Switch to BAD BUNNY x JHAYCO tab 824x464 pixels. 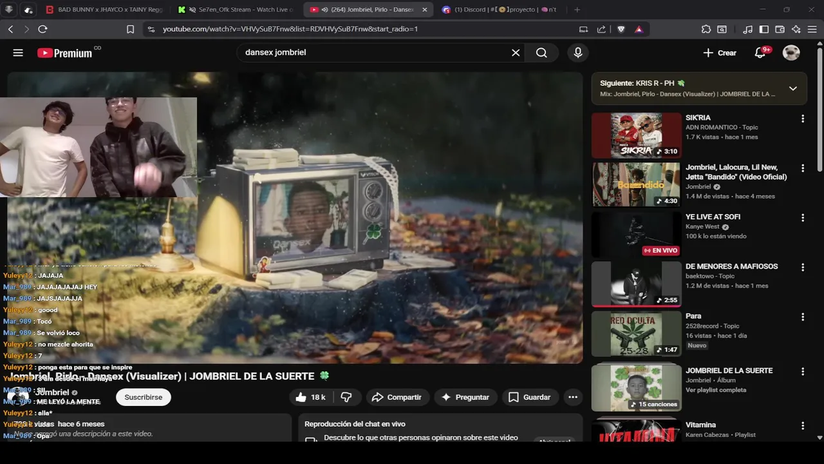tap(103, 10)
